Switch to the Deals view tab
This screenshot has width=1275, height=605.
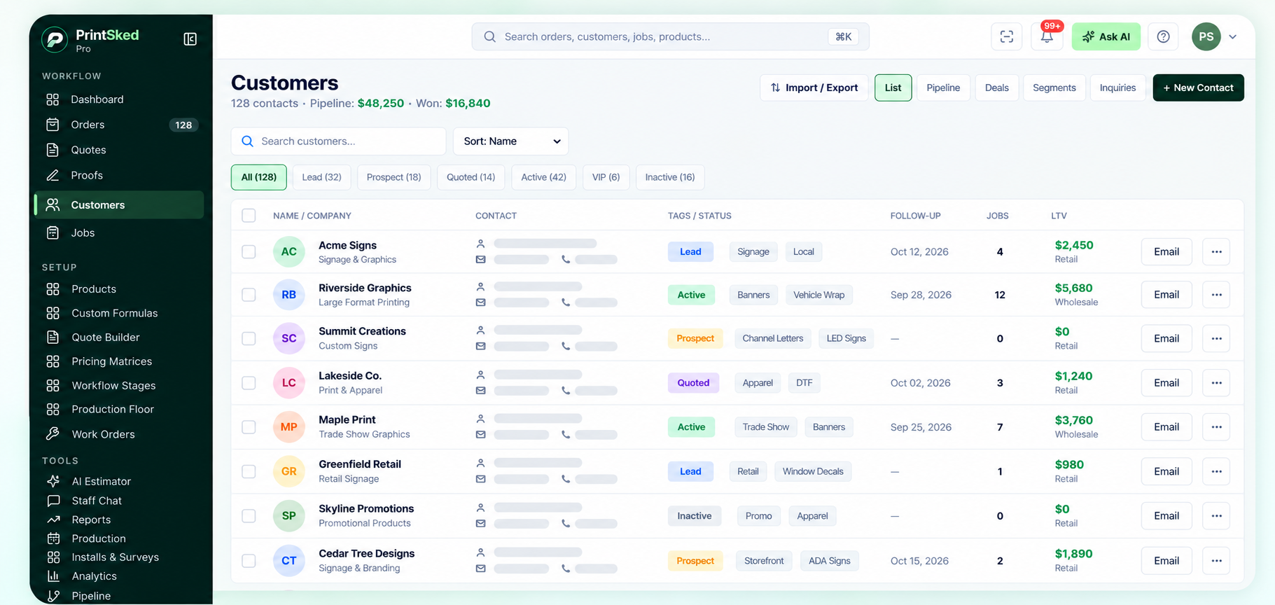[997, 88]
